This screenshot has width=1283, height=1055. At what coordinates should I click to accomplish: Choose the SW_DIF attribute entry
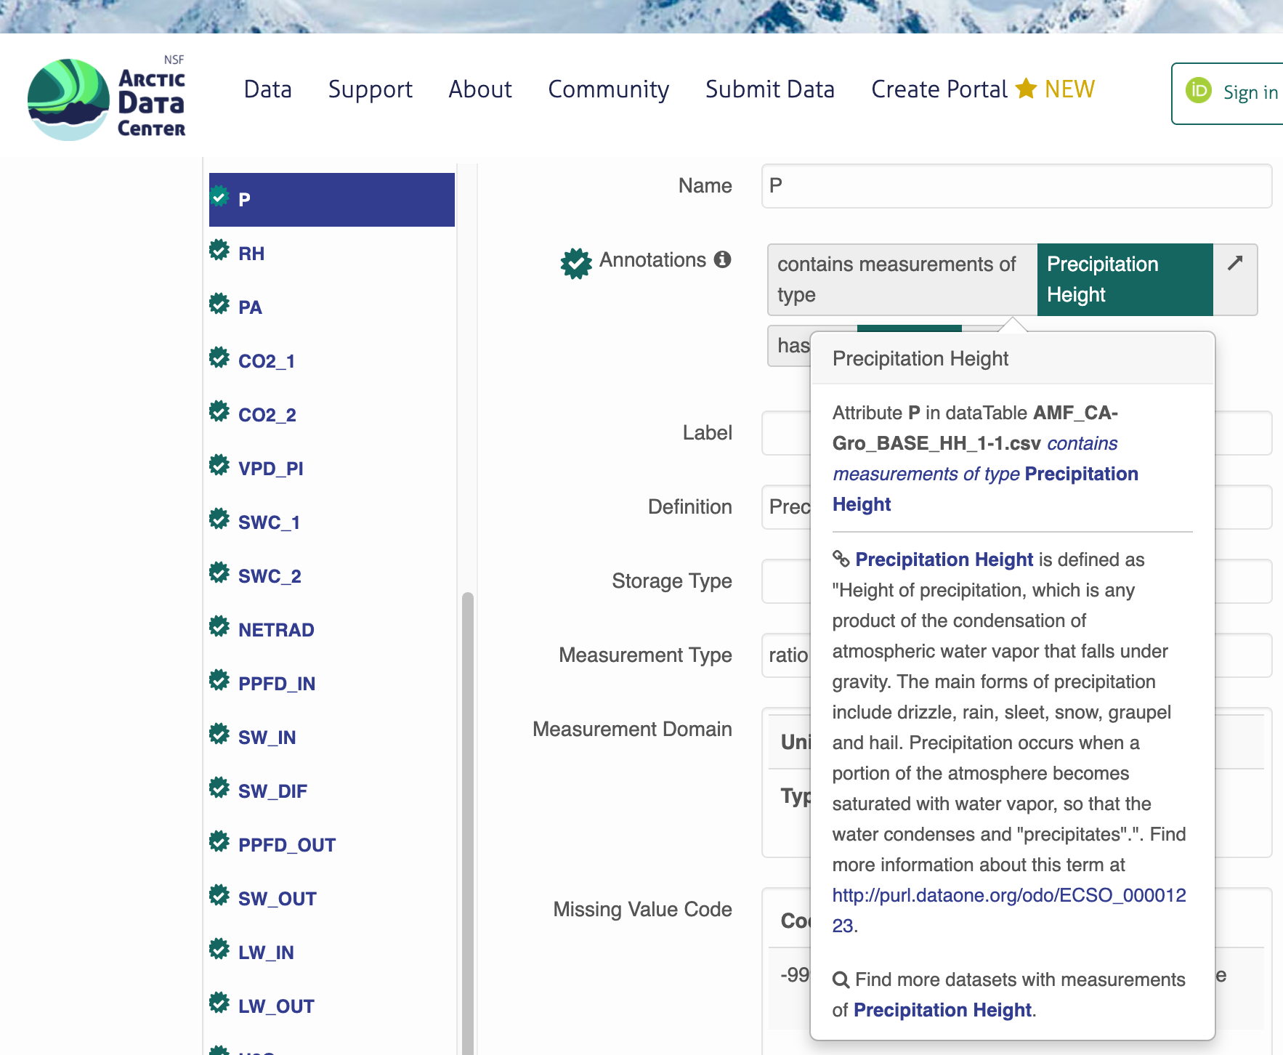272,791
